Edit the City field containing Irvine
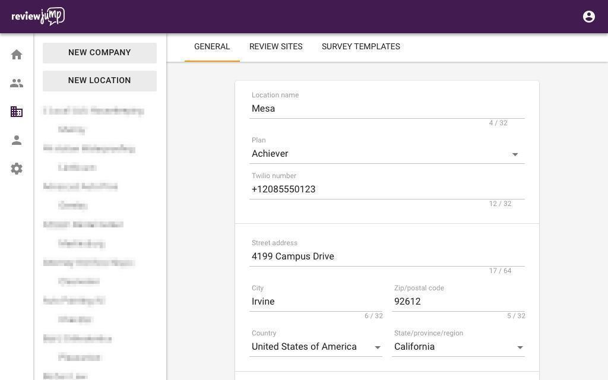The width and height of the screenshot is (608, 380). (x=316, y=301)
